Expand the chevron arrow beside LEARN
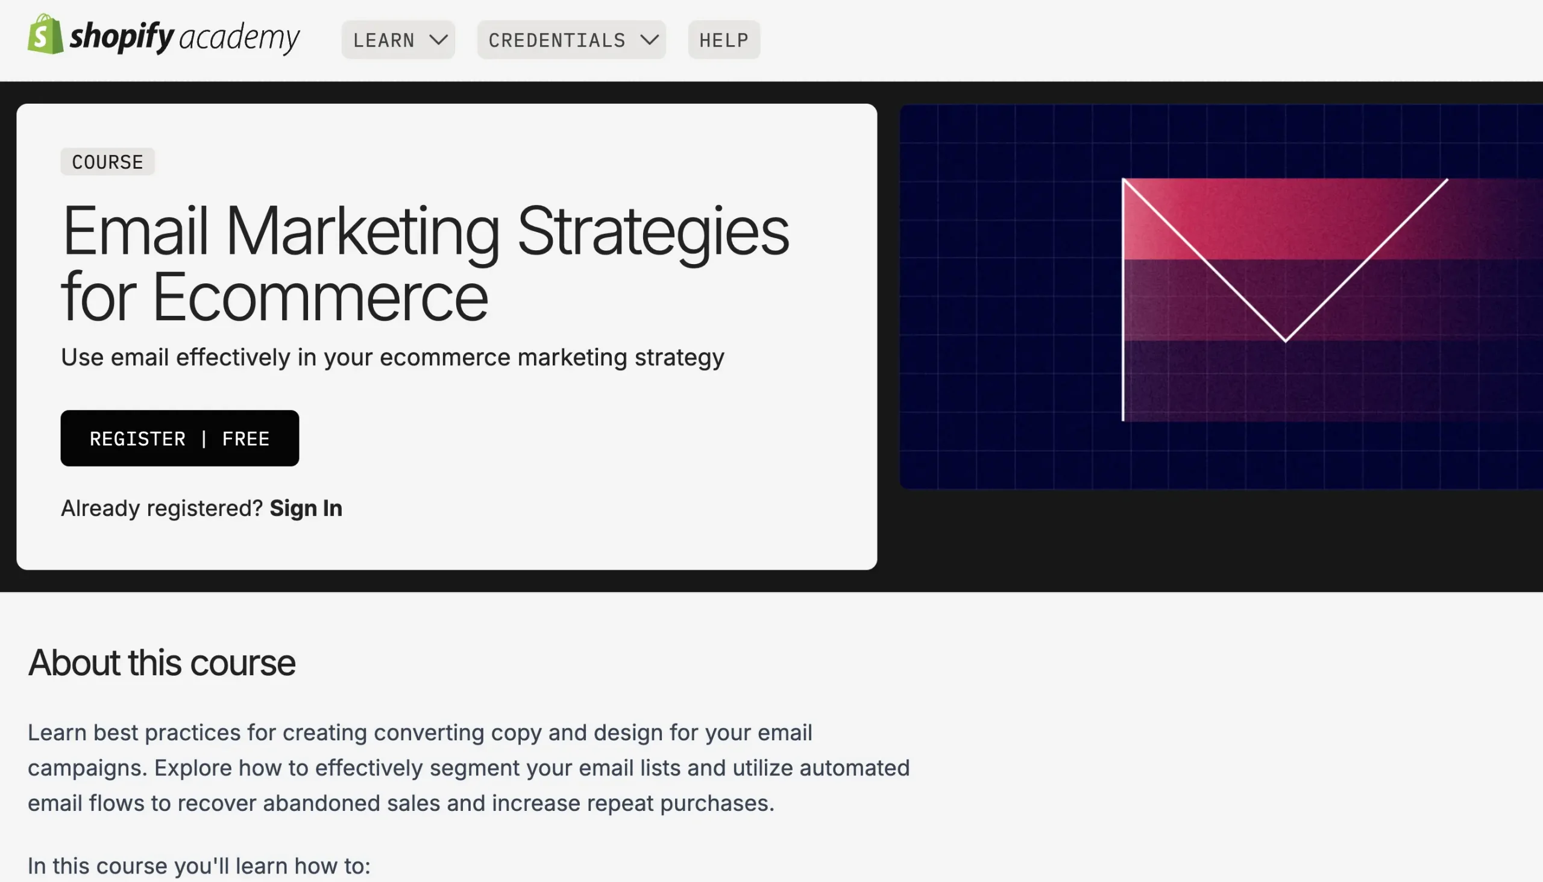Image resolution: width=1543 pixels, height=882 pixels. (438, 40)
